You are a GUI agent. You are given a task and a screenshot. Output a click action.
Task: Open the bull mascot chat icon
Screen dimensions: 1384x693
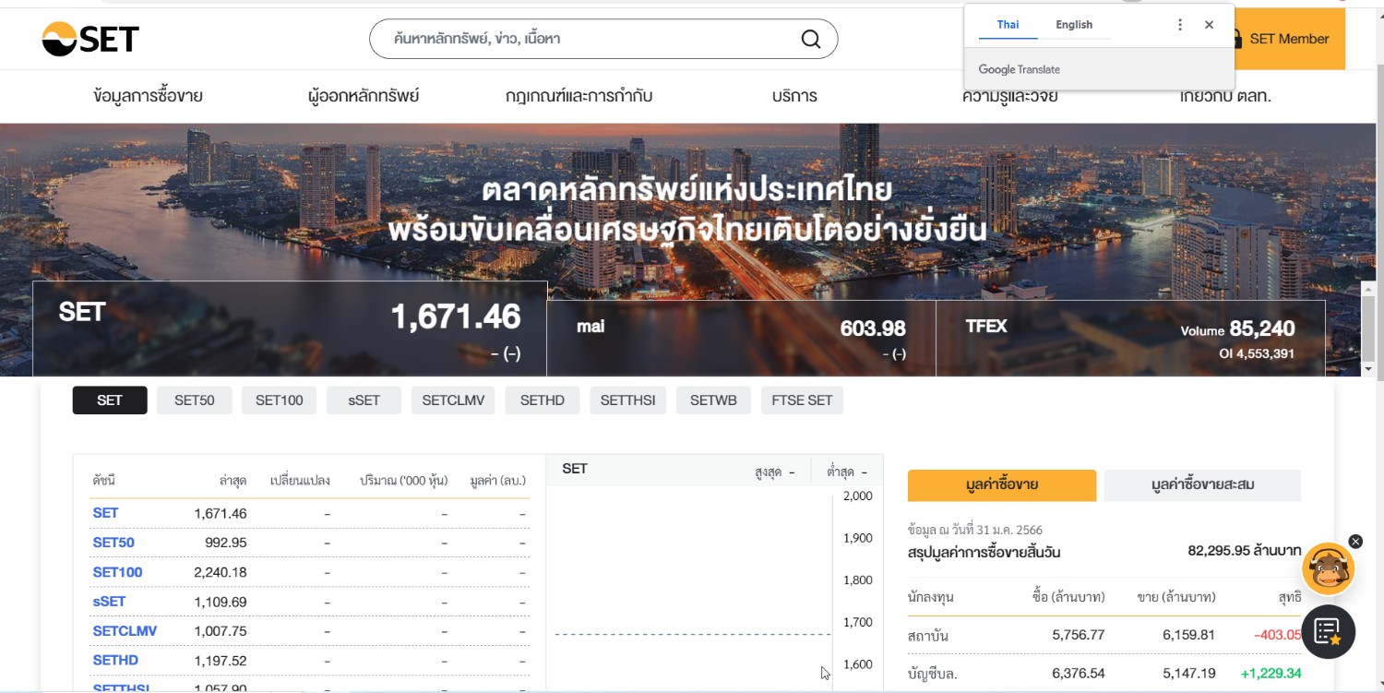1328,569
